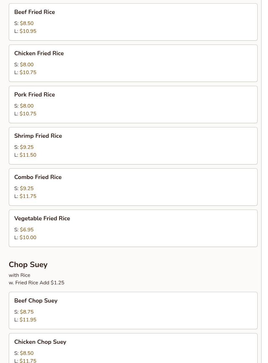Viewport: 268px width, 363px height.
Task: Select the Chicken Fried Rice item title
Action: (x=39, y=53)
